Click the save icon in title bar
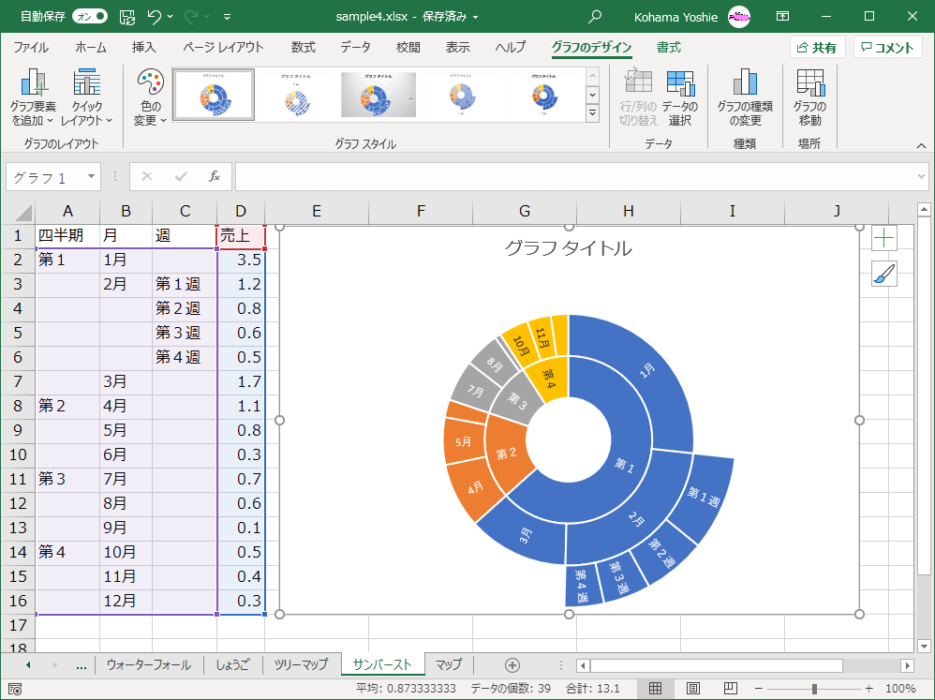Screen dimensions: 935x700 coord(127,17)
